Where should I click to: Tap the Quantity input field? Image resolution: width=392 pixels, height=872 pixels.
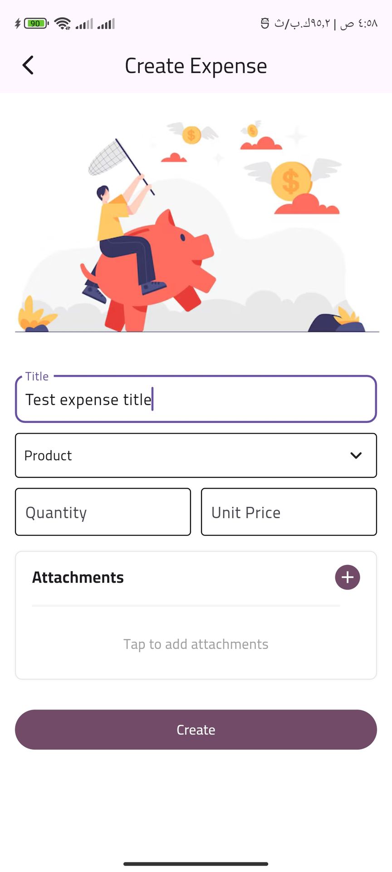(103, 512)
